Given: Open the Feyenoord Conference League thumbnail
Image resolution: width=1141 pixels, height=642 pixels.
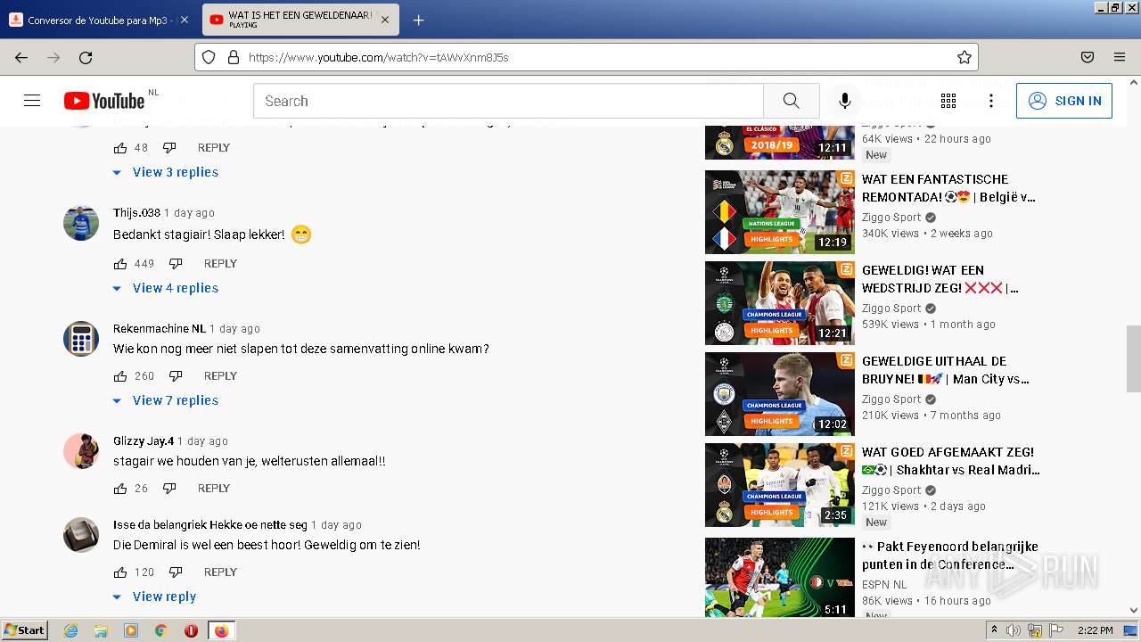Looking at the screenshot, I should click(x=780, y=578).
